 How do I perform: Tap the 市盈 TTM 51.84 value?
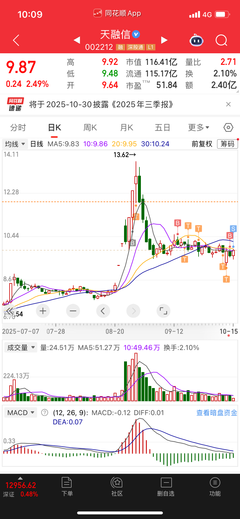tap(167, 85)
